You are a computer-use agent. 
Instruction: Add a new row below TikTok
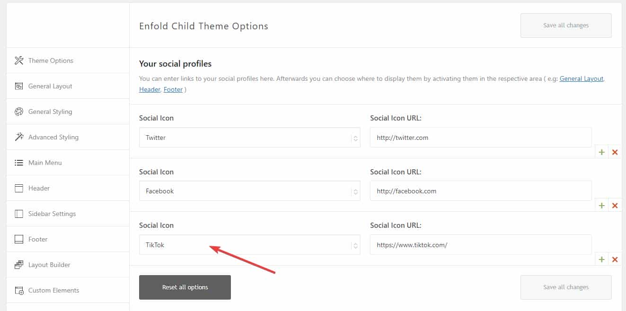point(602,259)
